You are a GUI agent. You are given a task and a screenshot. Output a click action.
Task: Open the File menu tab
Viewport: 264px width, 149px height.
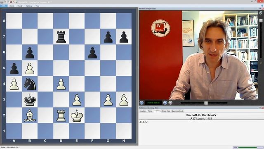point(4,6)
